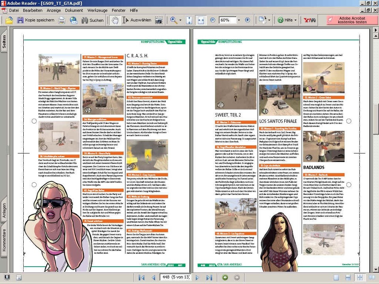Click the Hilfe help button
379x284 pixels.
pos(285,20)
